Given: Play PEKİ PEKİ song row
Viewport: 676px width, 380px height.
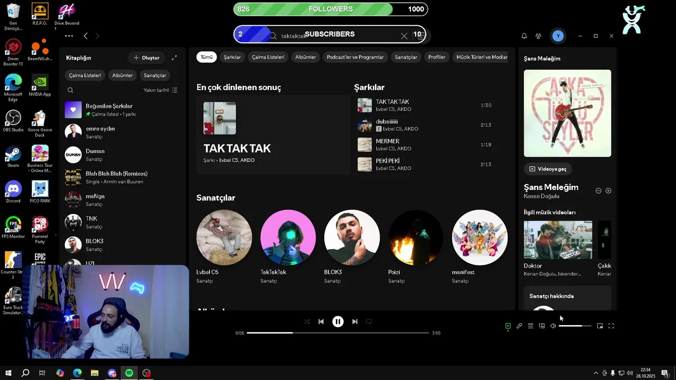Looking at the screenshot, I should point(427,164).
